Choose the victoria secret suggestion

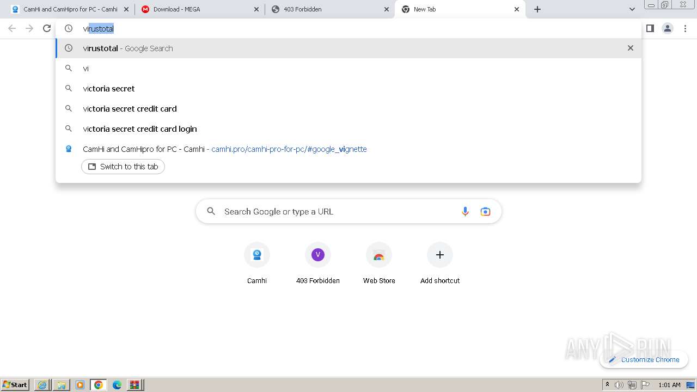point(348,89)
